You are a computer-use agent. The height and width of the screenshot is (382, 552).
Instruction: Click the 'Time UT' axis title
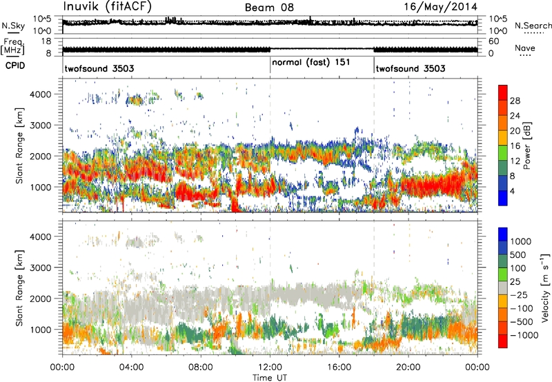coord(270,377)
